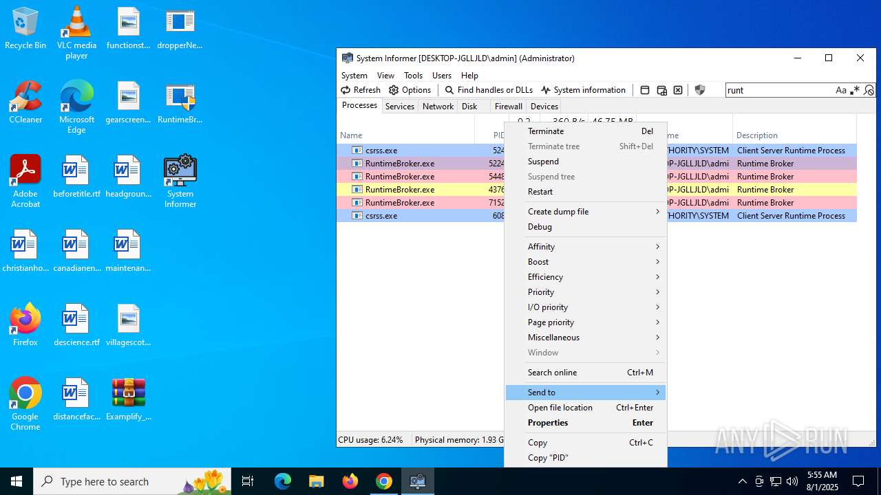
Task: Open Google Chrome desktop icon
Action: pos(25,404)
